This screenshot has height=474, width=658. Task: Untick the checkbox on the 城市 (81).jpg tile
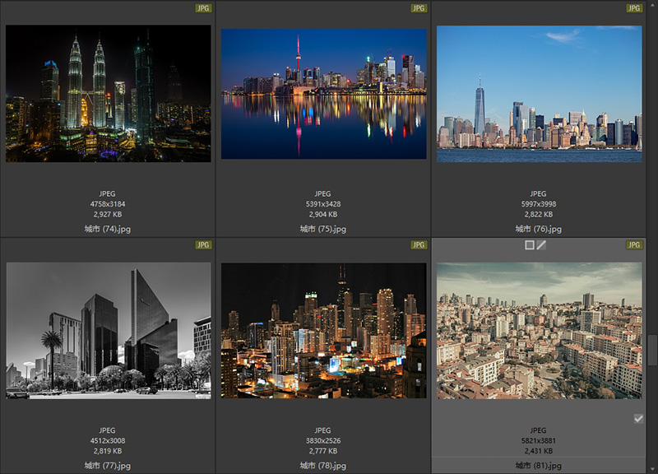[x=638, y=419]
